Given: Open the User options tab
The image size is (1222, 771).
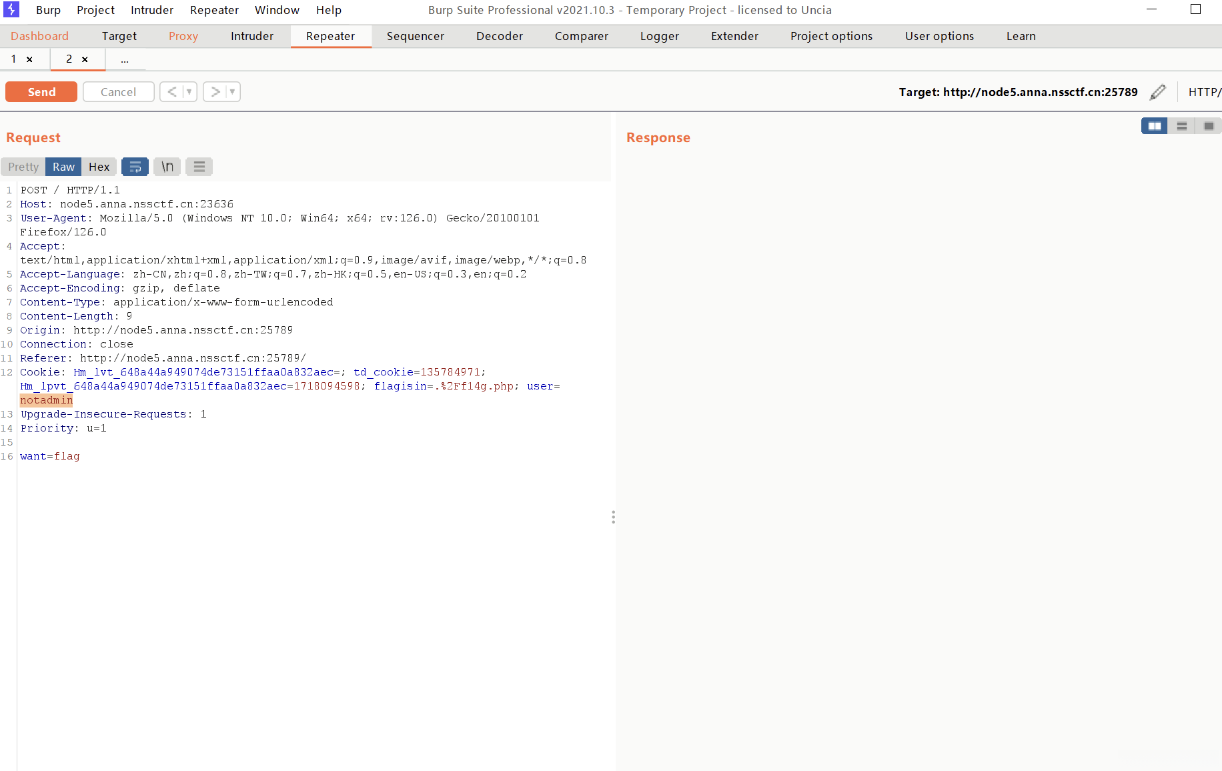Looking at the screenshot, I should (x=940, y=36).
